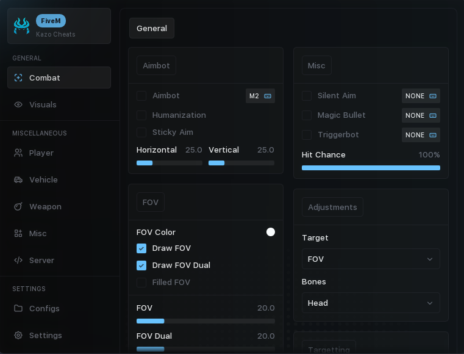Open the Visuals eye icon section
The width and height of the screenshot is (464, 354).
click(x=18, y=104)
